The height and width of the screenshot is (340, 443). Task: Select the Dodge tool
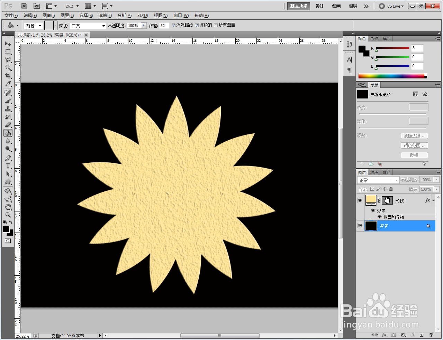8,149
